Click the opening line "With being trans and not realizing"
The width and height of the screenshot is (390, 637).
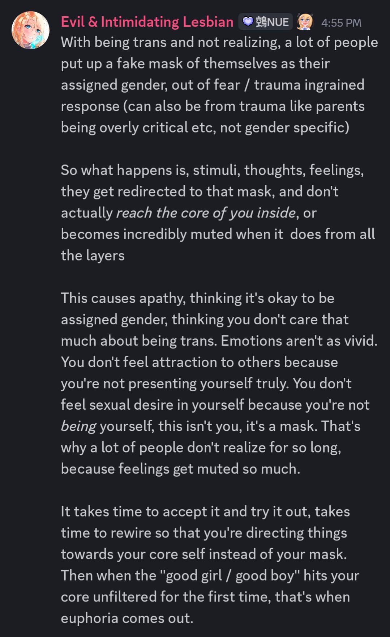coord(171,42)
